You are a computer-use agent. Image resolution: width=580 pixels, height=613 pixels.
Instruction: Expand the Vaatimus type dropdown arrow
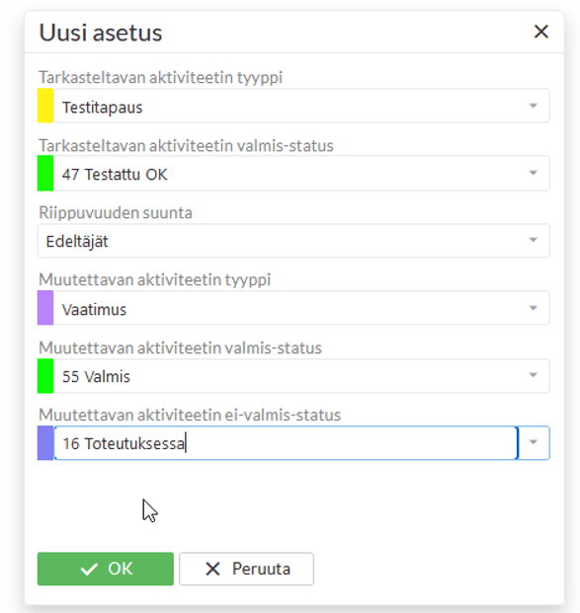(x=533, y=308)
